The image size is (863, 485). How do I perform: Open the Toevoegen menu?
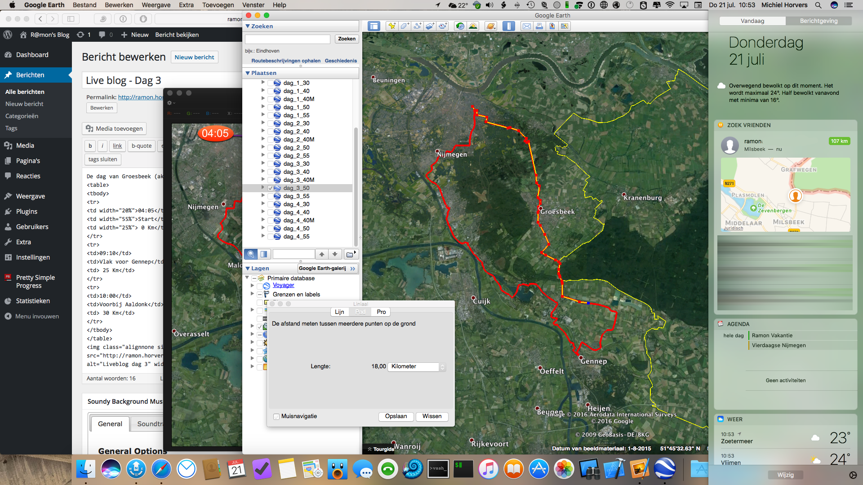pos(218,5)
